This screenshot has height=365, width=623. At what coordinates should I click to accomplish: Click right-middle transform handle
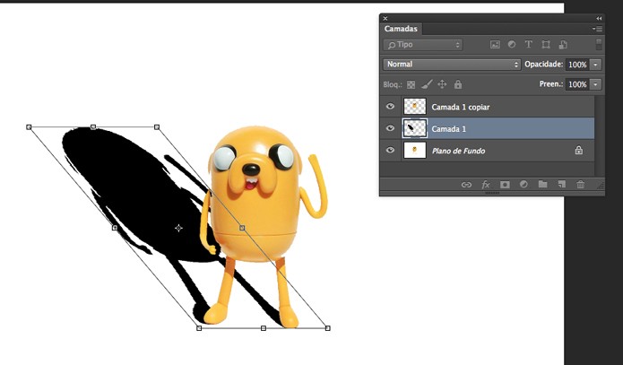click(242, 228)
